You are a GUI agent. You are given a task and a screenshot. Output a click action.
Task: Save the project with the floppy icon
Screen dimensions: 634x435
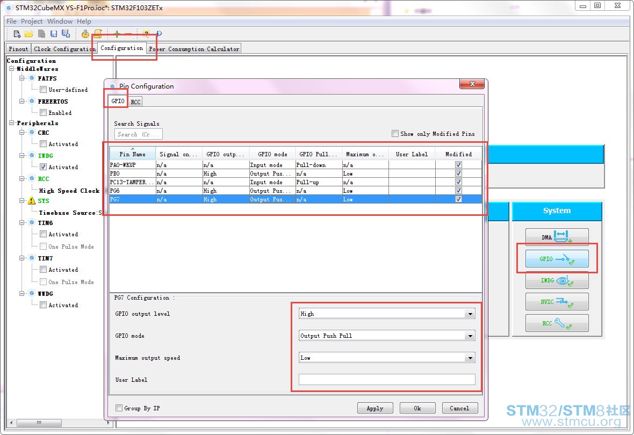tap(53, 34)
